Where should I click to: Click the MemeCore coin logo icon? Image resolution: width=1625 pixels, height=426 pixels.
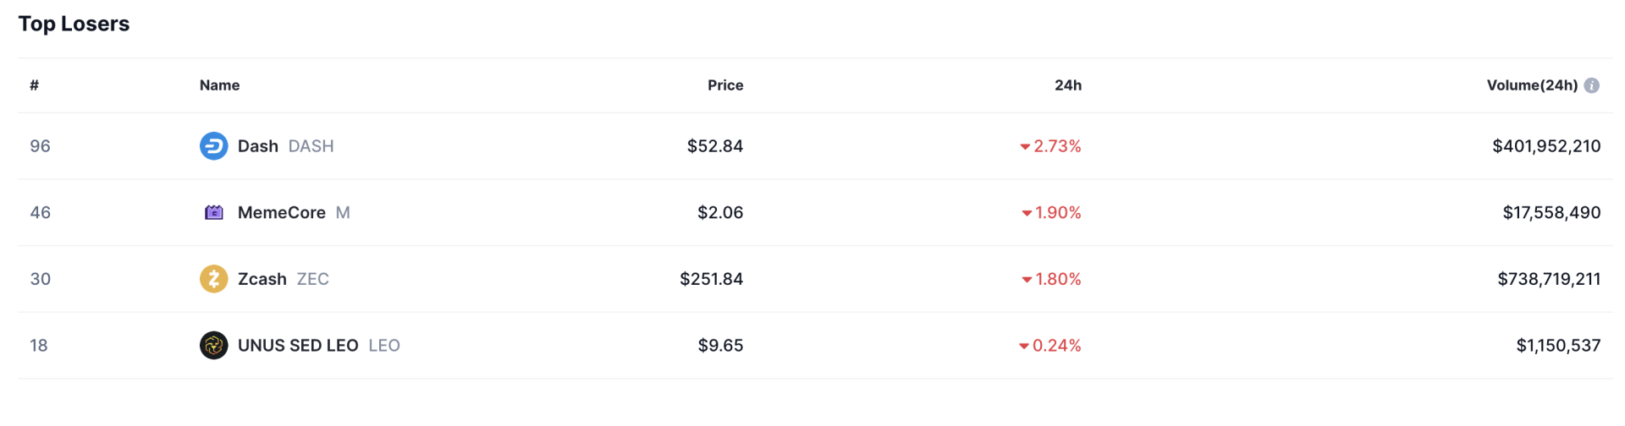click(x=214, y=213)
